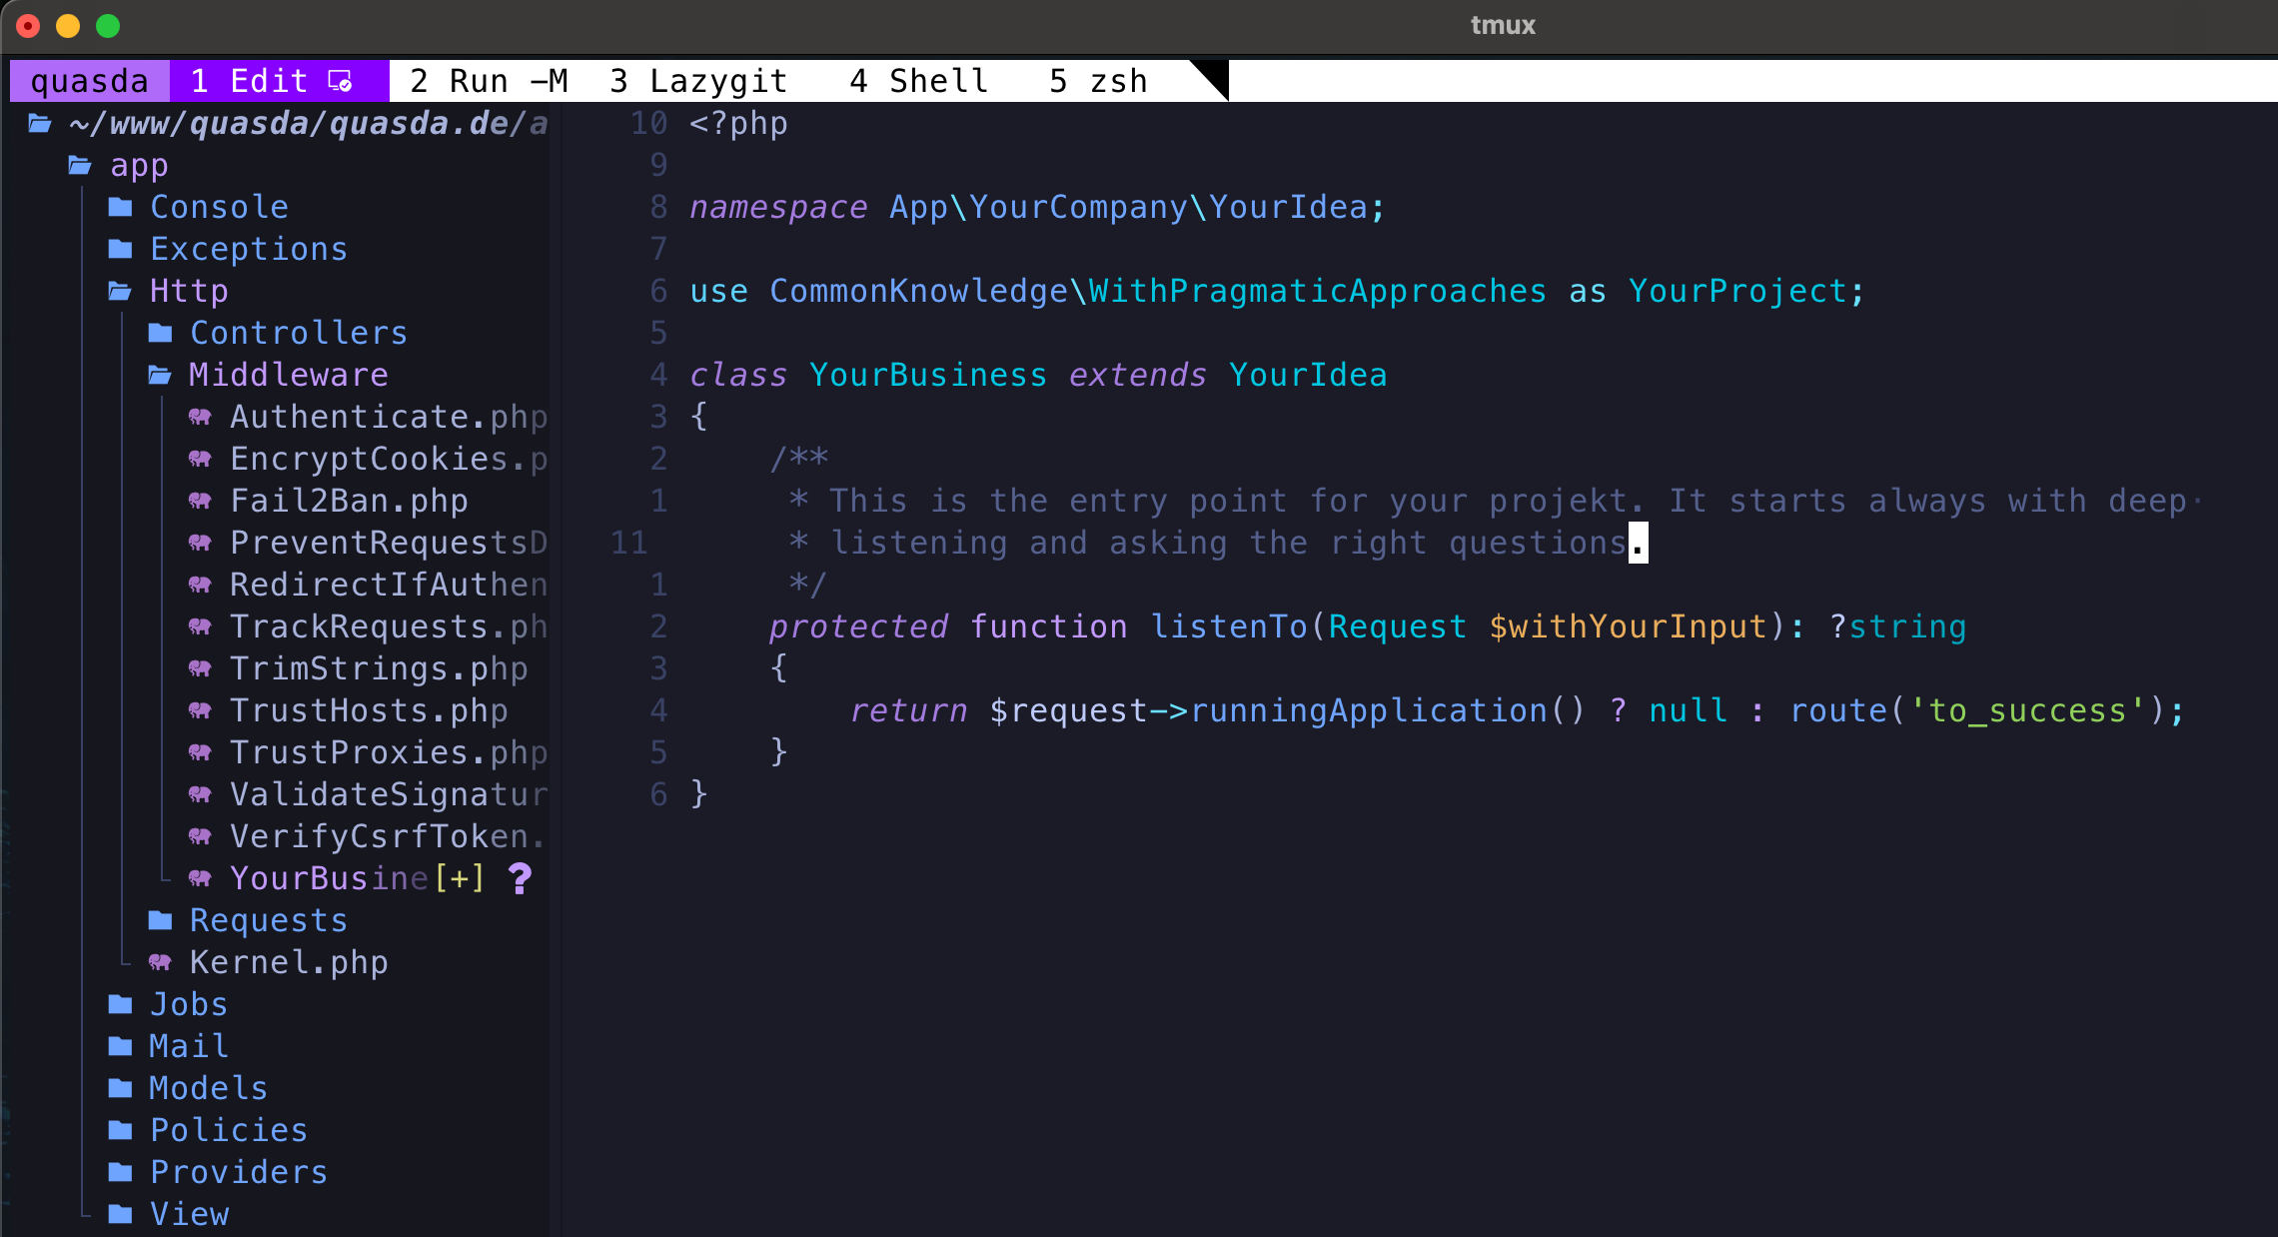Click the folder icon next to Console
Screen dimensions: 2278x1237
coord(120,207)
